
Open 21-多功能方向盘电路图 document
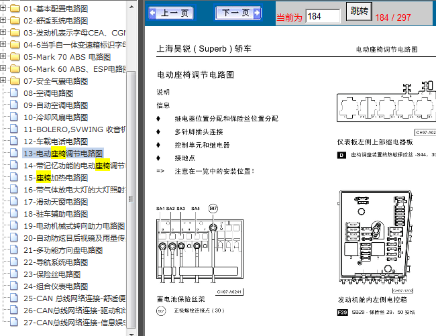click(x=63, y=250)
